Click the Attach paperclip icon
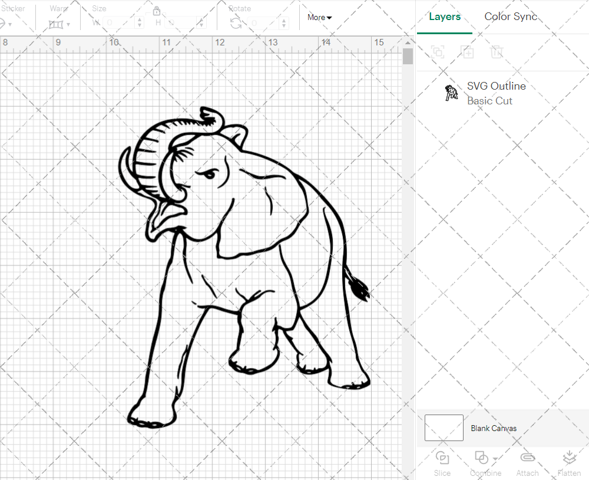The image size is (589, 480). point(527,458)
